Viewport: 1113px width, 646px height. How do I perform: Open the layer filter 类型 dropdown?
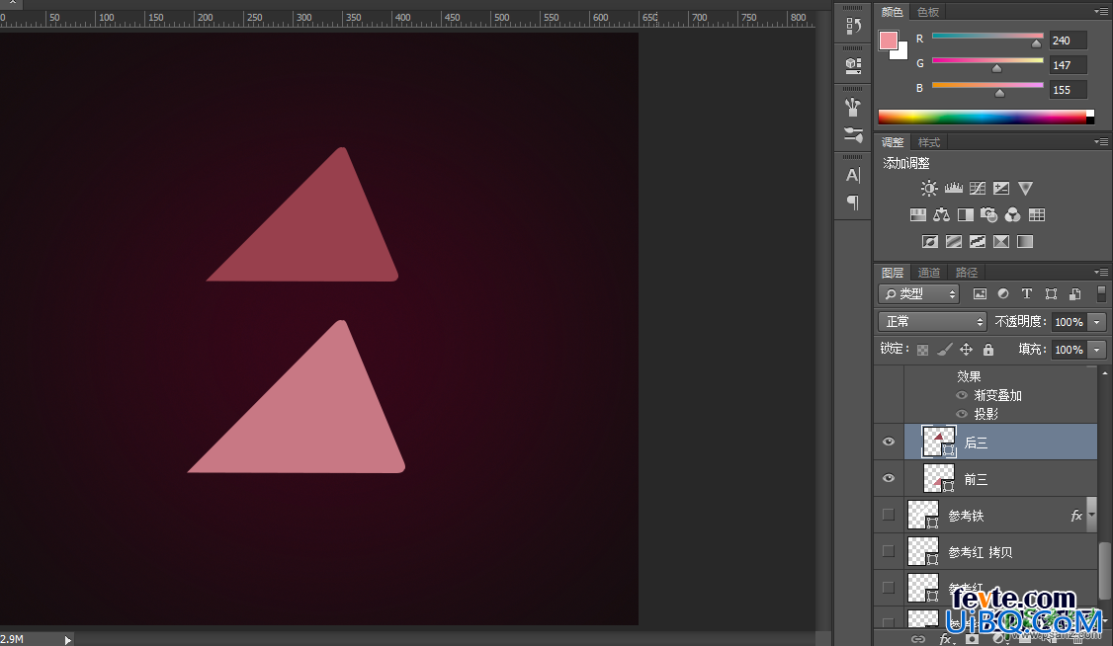click(918, 293)
